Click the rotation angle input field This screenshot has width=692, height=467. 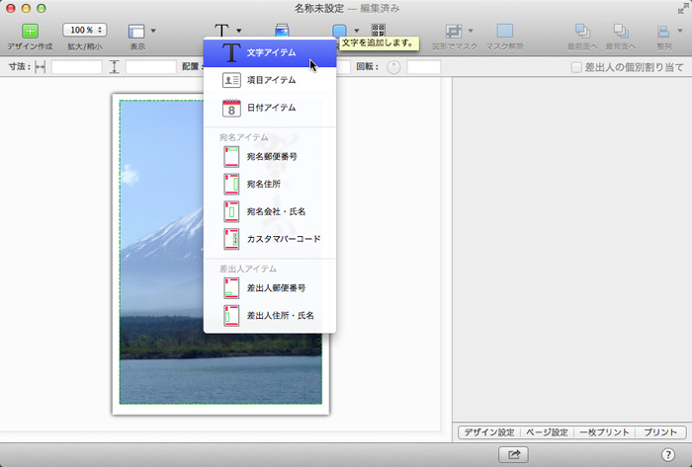click(x=423, y=67)
